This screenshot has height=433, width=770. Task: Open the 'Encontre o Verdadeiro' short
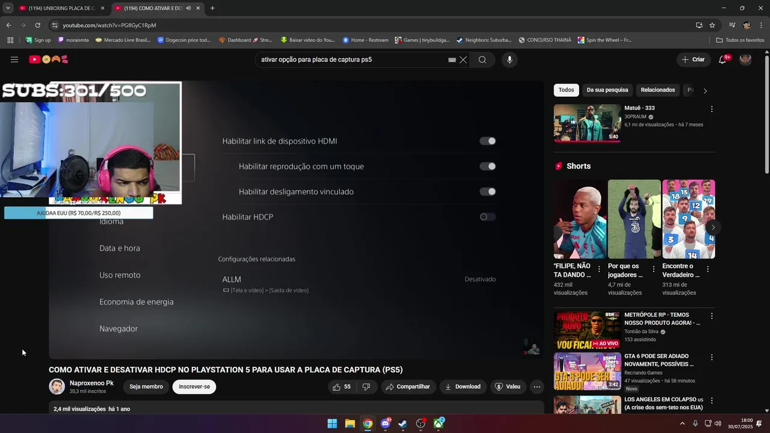pos(688,219)
